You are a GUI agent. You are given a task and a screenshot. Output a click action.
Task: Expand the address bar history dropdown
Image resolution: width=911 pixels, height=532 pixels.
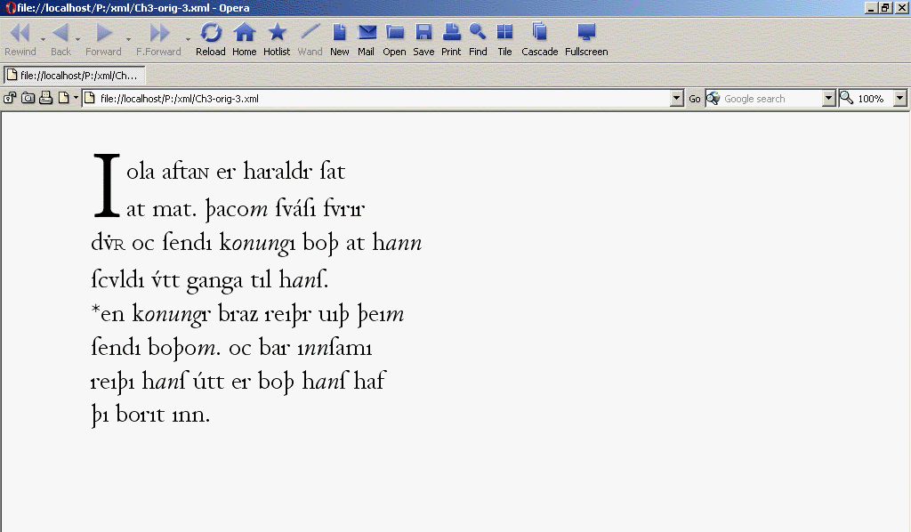coord(677,99)
